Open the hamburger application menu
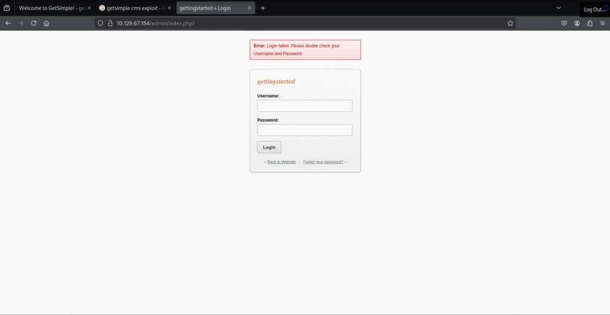 pyautogui.click(x=603, y=23)
